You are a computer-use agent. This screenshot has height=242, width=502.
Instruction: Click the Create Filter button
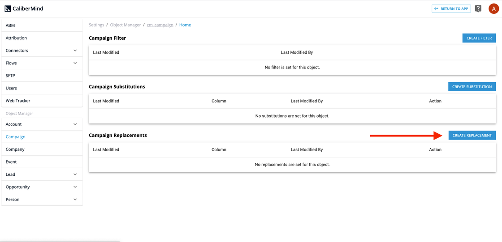[479, 38]
